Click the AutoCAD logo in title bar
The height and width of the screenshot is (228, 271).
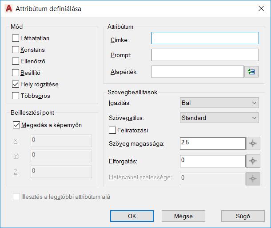[9, 8]
